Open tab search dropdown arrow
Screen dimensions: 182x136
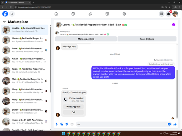(x=2, y=2)
